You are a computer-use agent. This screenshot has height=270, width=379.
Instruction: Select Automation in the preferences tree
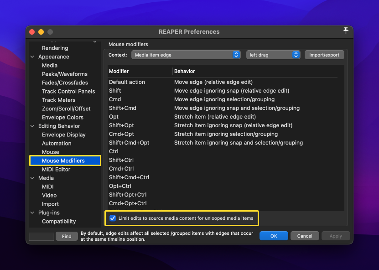pos(57,143)
